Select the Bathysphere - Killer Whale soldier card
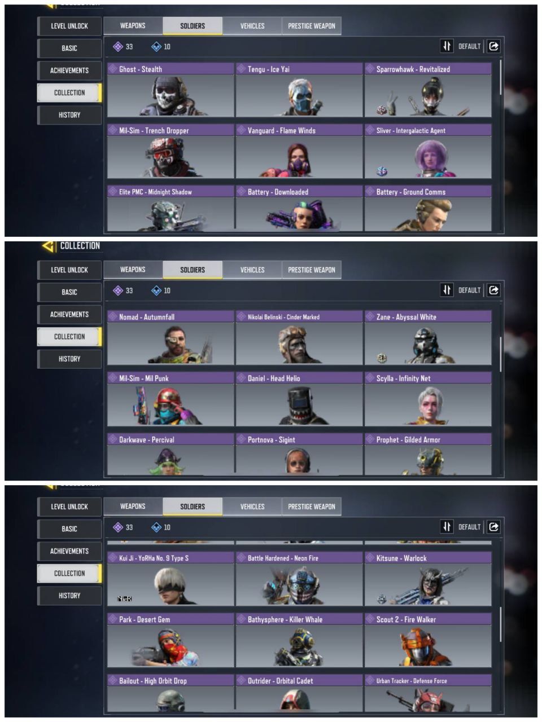The height and width of the screenshot is (722, 542). click(299, 641)
